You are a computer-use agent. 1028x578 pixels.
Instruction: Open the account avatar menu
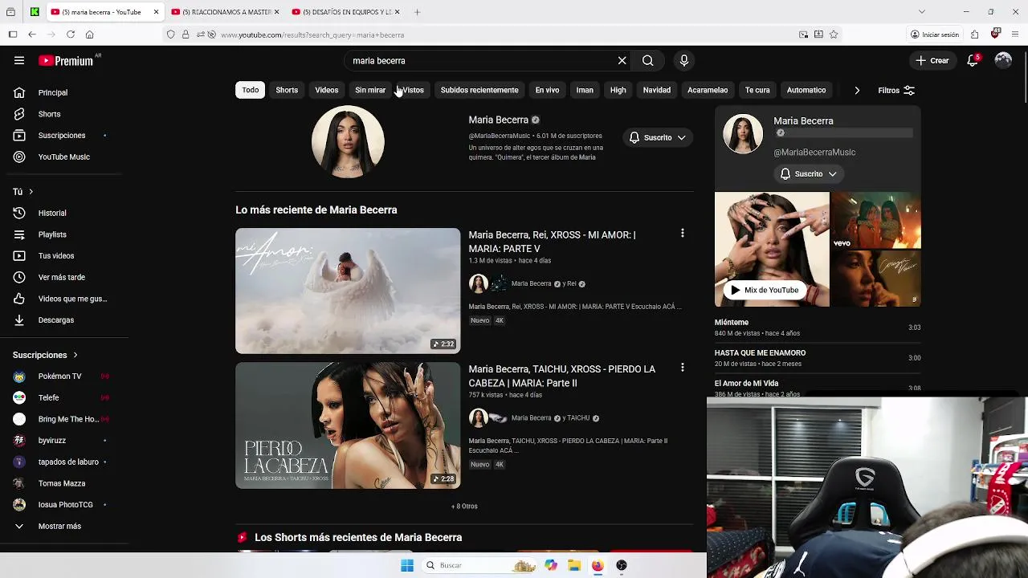point(1003,60)
